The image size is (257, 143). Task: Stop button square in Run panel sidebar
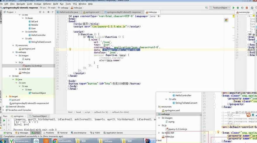[4, 125]
